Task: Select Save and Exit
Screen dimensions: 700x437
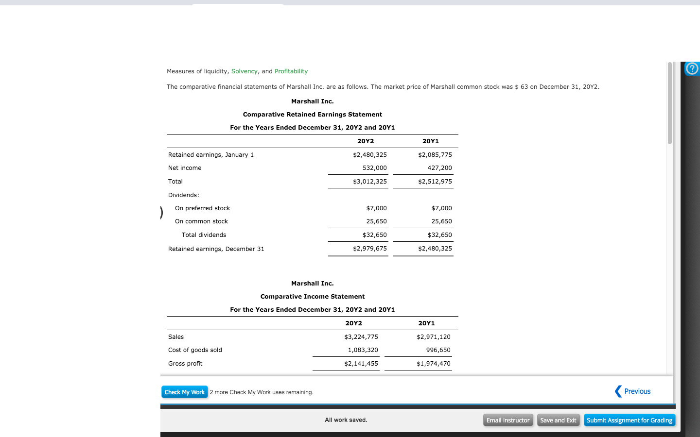Action: tap(558, 420)
